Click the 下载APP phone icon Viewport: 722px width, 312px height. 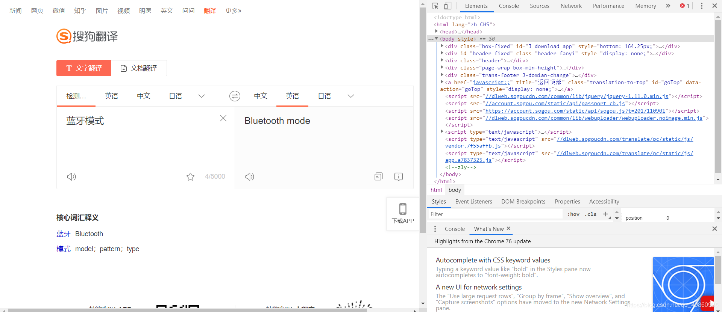click(x=403, y=209)
